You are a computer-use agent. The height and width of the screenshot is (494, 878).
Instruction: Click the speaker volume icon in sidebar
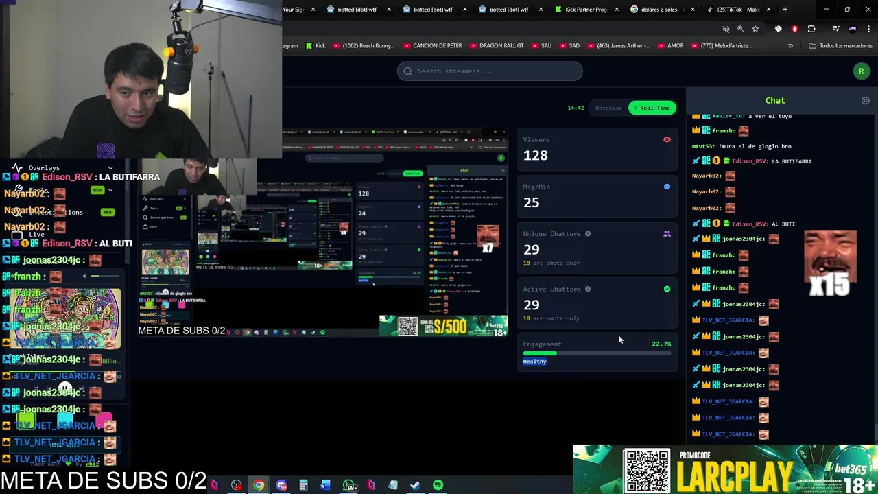point(85,277)
